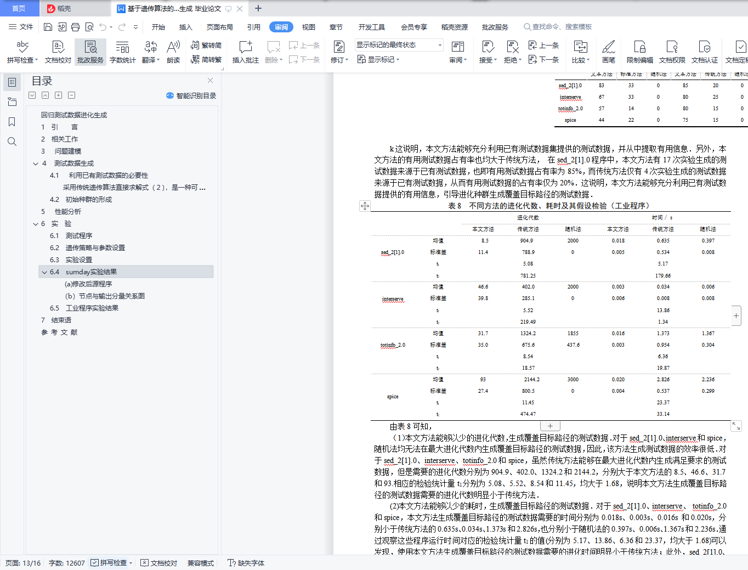Image resolution: width=748 pixels, height=570 pixels.
Task: Go to outline item '5 性能分析'
Action: 61,212
